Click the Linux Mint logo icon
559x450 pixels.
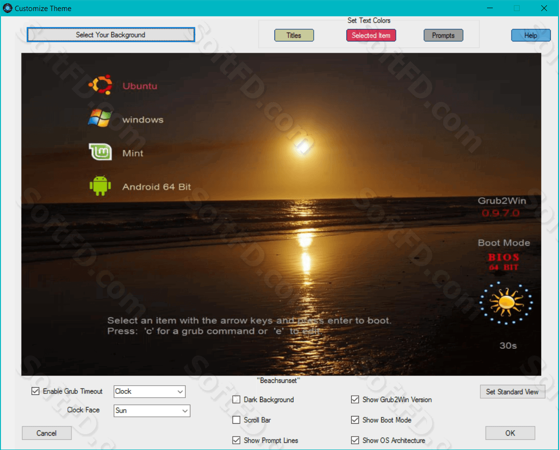point(100,152)
